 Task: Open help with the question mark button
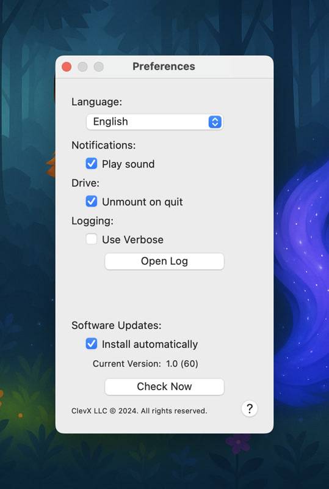click(249, 408)
